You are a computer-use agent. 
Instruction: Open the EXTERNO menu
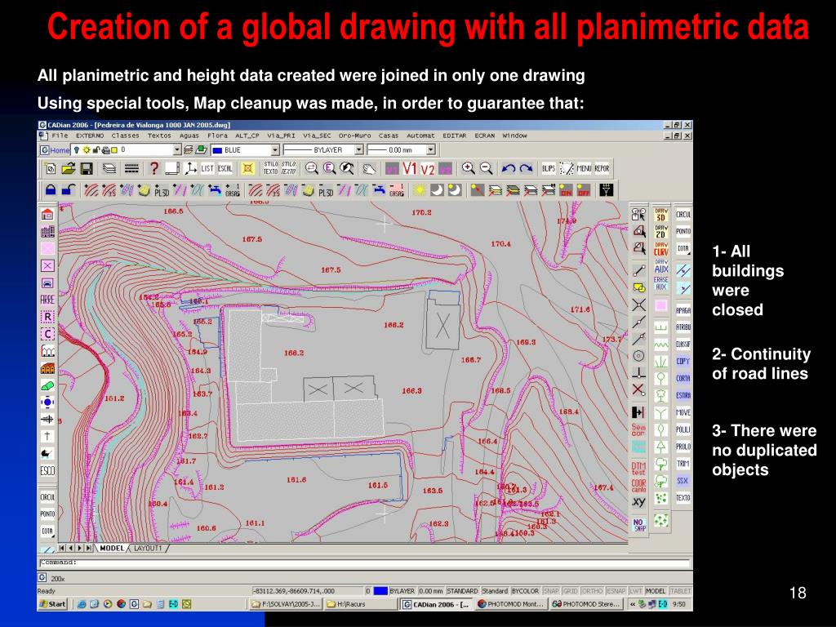[90, 136]
